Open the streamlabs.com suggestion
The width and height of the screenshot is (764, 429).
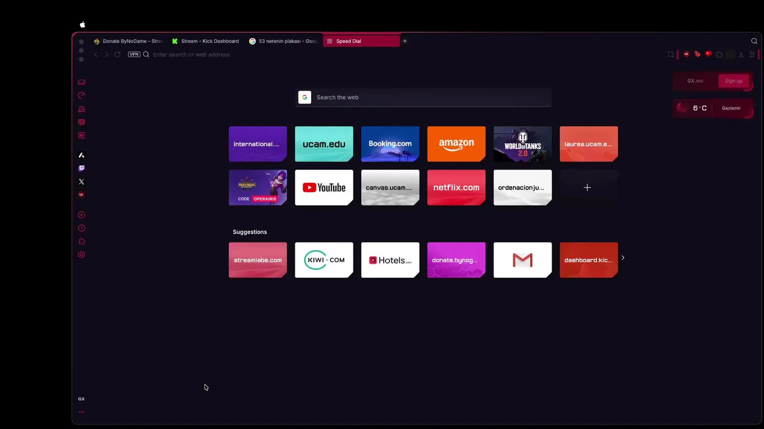258,260
